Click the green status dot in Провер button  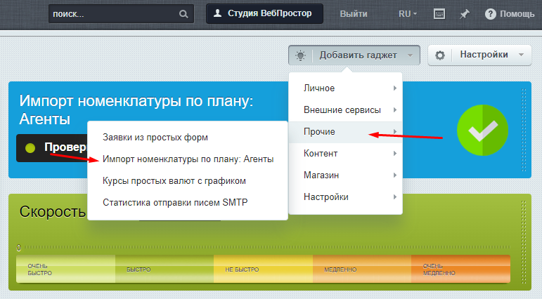coord(30,148)
